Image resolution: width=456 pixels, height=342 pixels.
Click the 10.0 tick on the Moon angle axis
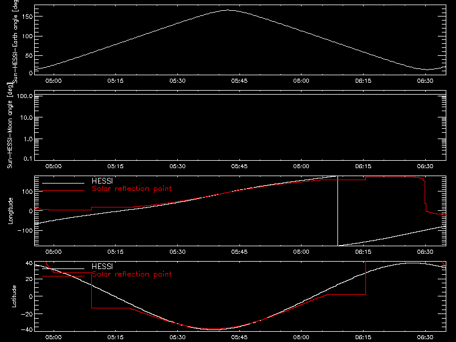[26, 117]
